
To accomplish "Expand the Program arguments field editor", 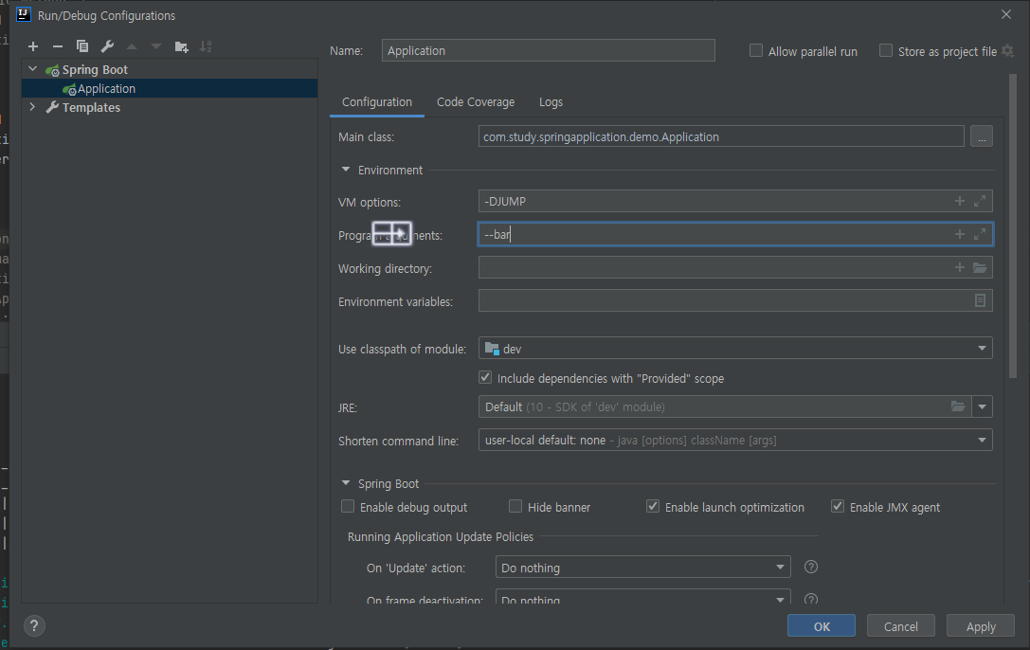I will (980, 234).
